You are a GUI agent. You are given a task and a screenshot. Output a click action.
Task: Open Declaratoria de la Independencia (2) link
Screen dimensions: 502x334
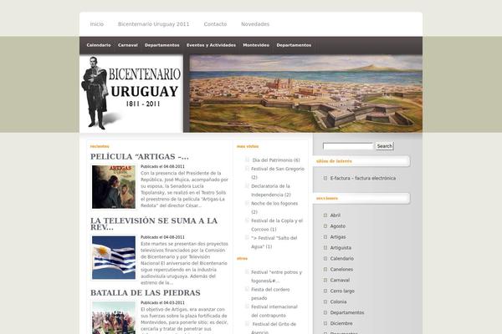pyautogui.click(x=271, y=190)
